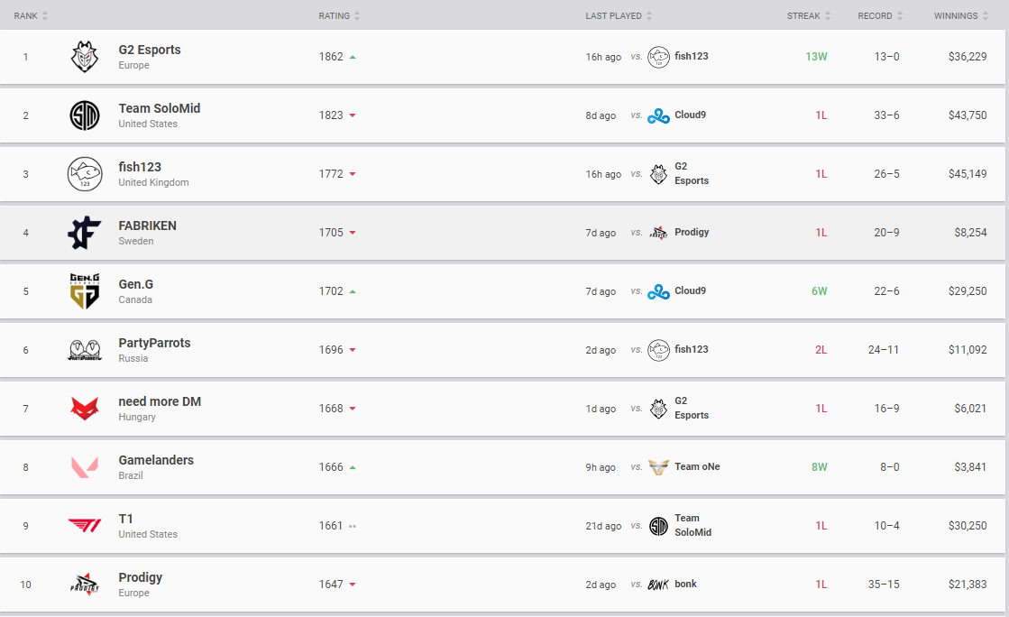Click the 35–15 record value

(x=884, y=585)
